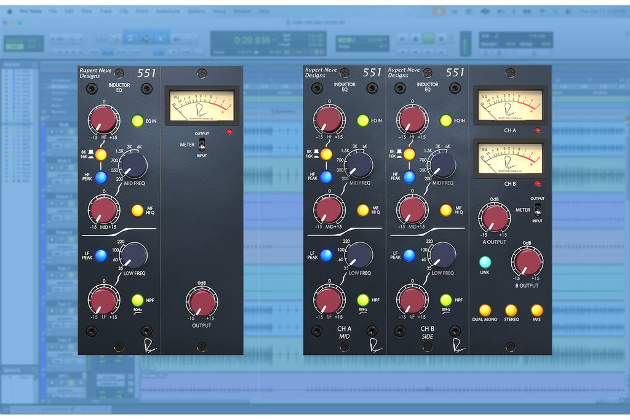Toggle MF HI Q on CH B
The image size is (630, 420).
(445, 210)
